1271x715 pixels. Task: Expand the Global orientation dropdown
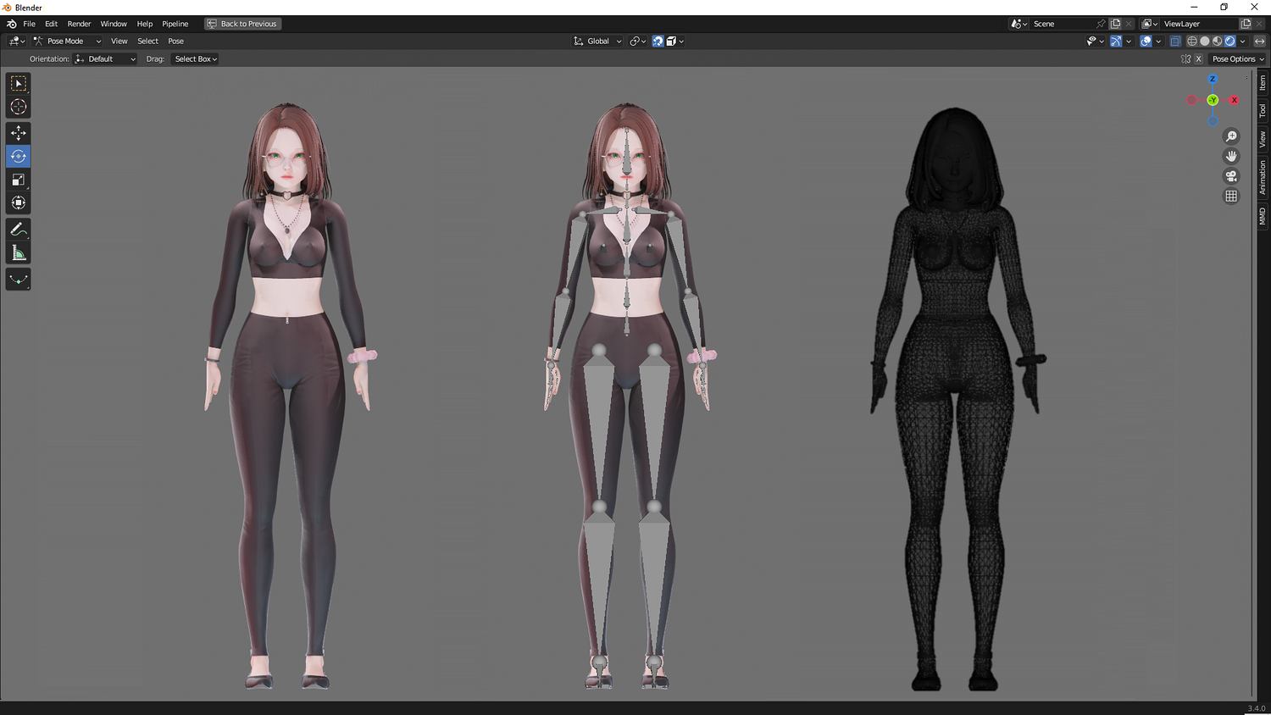[x=598, y=41]
